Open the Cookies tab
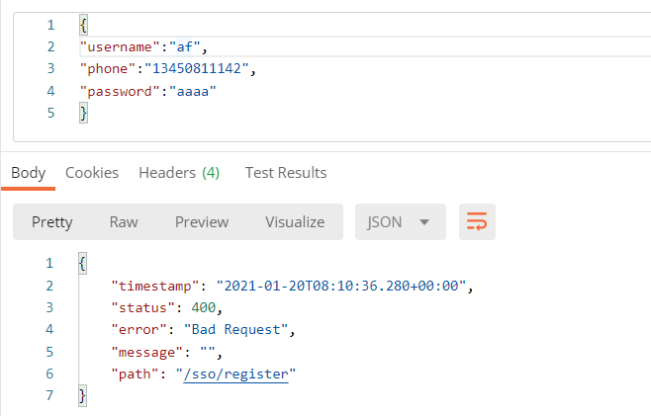This screenshot has height=416, width=651. pyautogui.click(x=92, y=173)
